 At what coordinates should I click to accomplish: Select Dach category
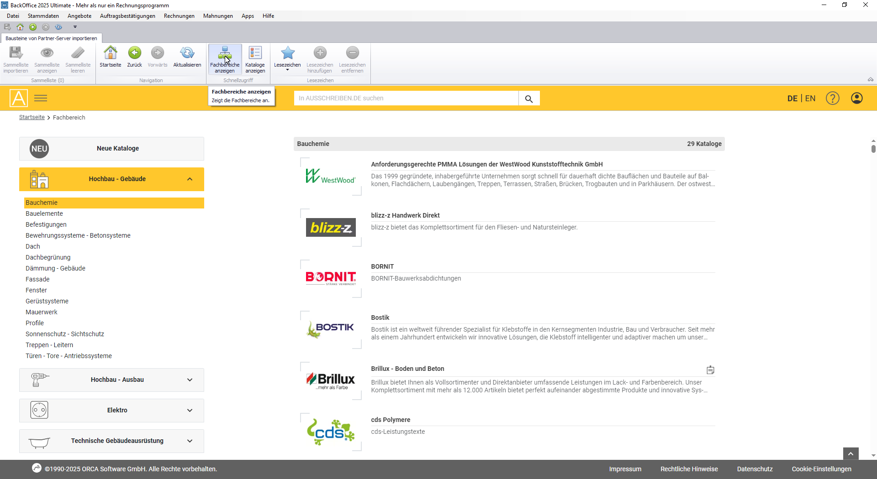coord(33,246)
